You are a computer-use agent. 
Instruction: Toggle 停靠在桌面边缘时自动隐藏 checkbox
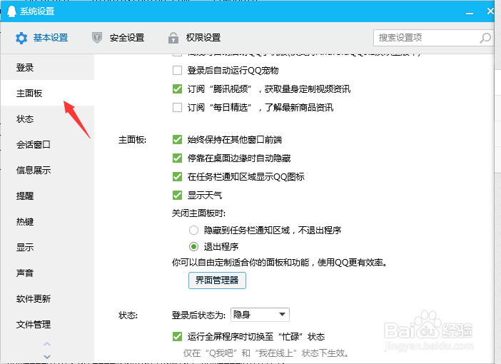(177, 158)
